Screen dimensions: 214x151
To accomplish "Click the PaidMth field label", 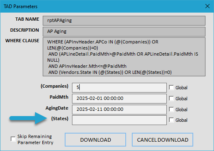I will 59,97.
